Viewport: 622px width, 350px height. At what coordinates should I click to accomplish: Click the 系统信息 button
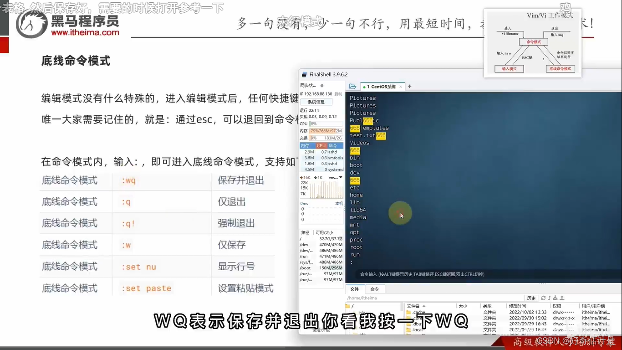pyautogui.click(x=316, y=102)
